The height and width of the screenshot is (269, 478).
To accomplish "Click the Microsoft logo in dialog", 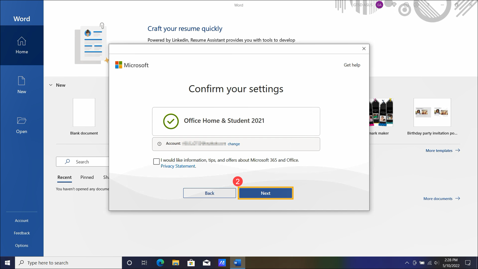I will (x=132, y=65).
